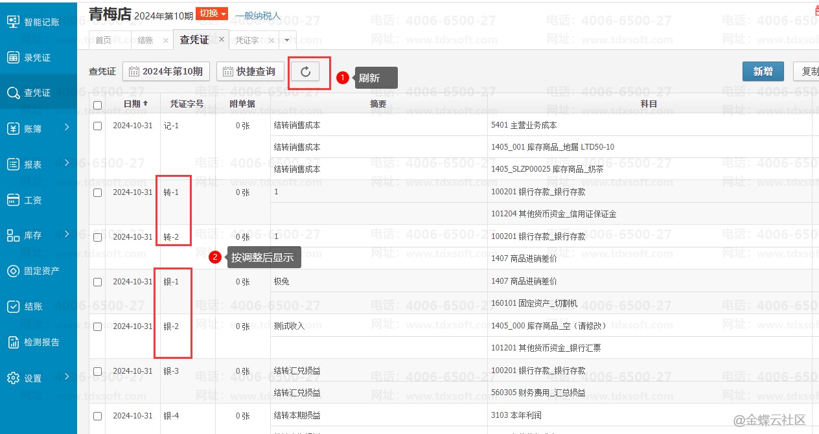Screen dimensions: 819x434
Task: Open the 2024年第10期 period picker
Action: [166, 71]
